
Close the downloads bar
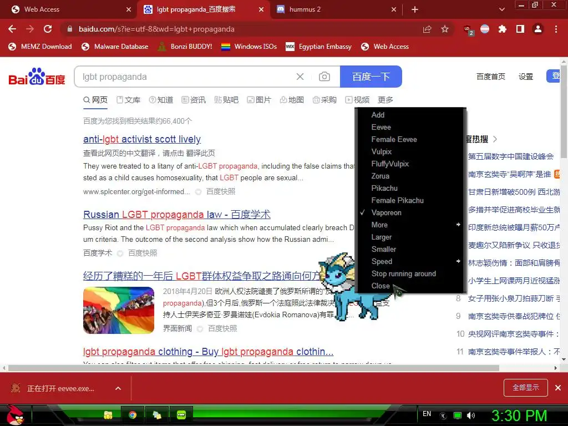(558, 388)
